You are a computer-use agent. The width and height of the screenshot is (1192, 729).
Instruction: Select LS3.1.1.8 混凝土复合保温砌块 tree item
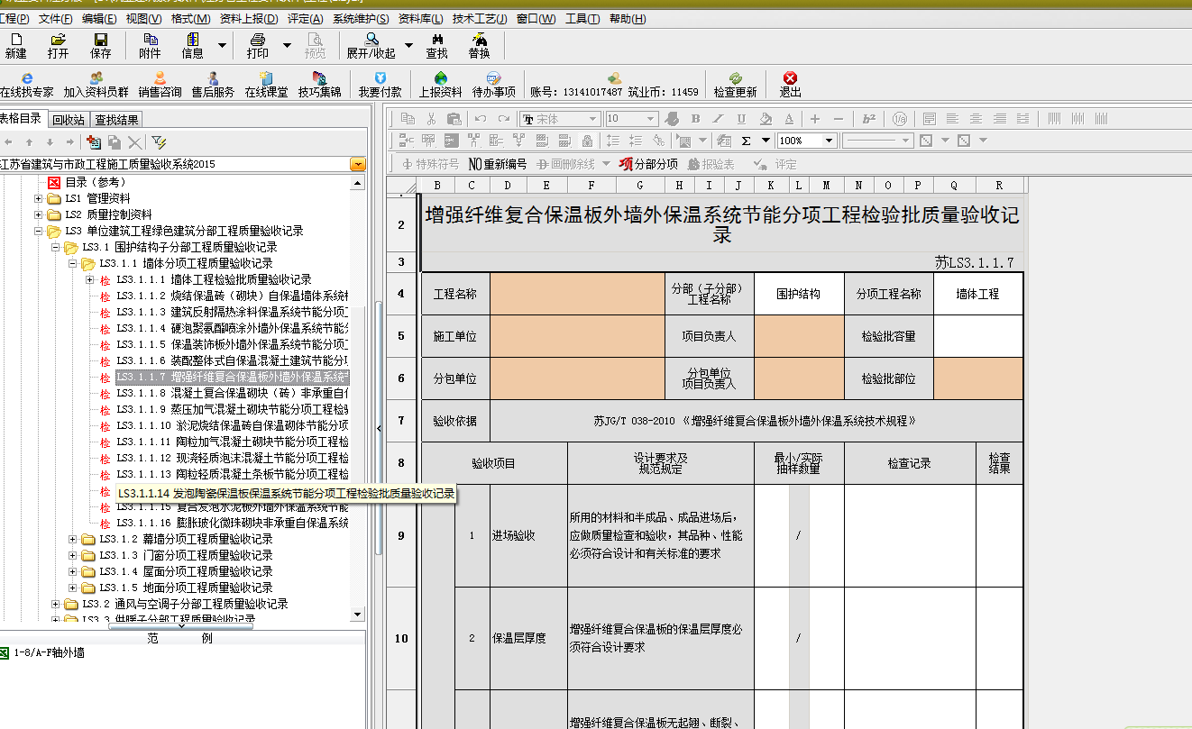tap(232, 393)
